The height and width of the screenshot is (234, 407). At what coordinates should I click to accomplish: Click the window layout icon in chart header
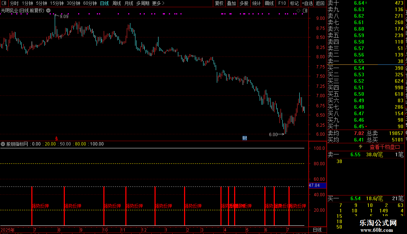(x=305, y=10)
